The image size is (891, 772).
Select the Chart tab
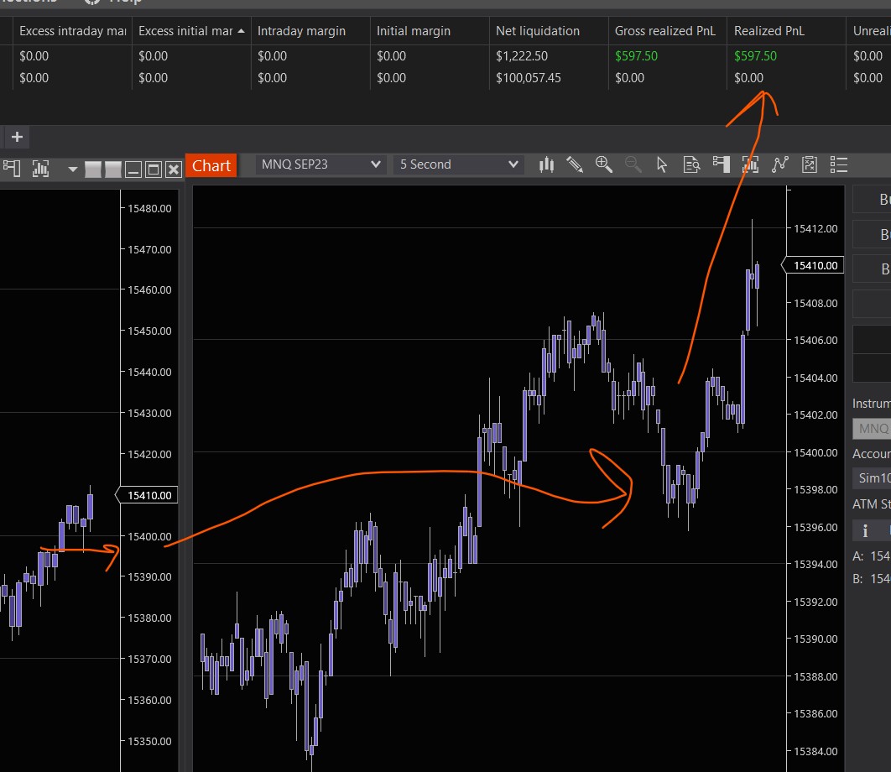click(211, 165)
